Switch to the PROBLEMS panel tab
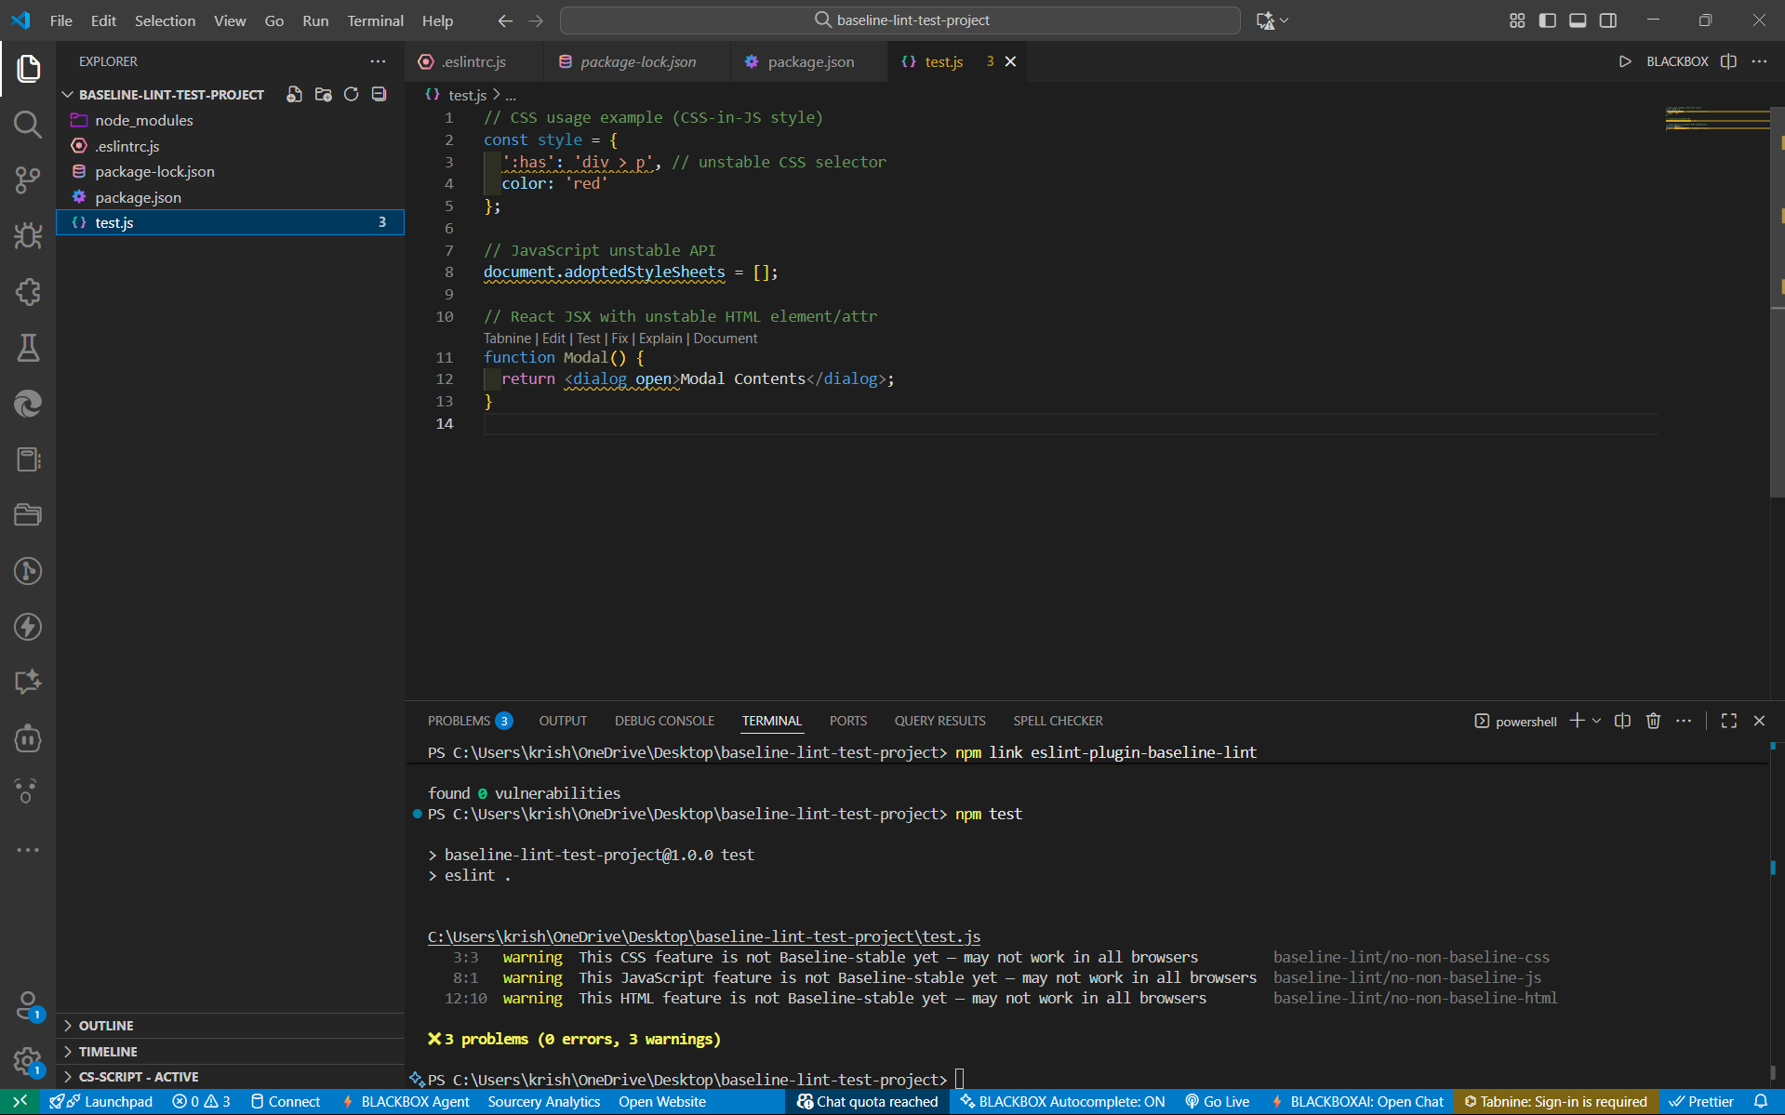 pos(459,721)
